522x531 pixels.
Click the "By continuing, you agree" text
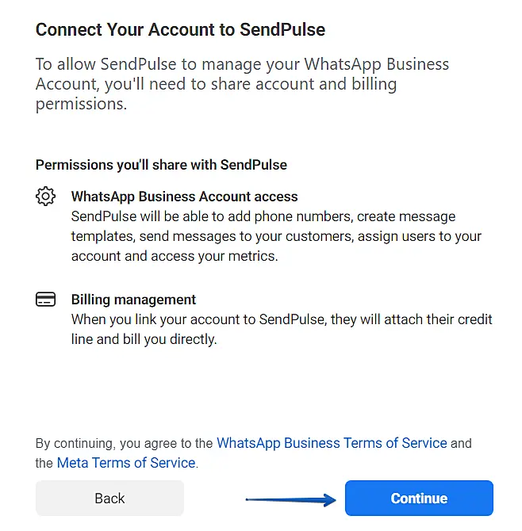[125, 443]
